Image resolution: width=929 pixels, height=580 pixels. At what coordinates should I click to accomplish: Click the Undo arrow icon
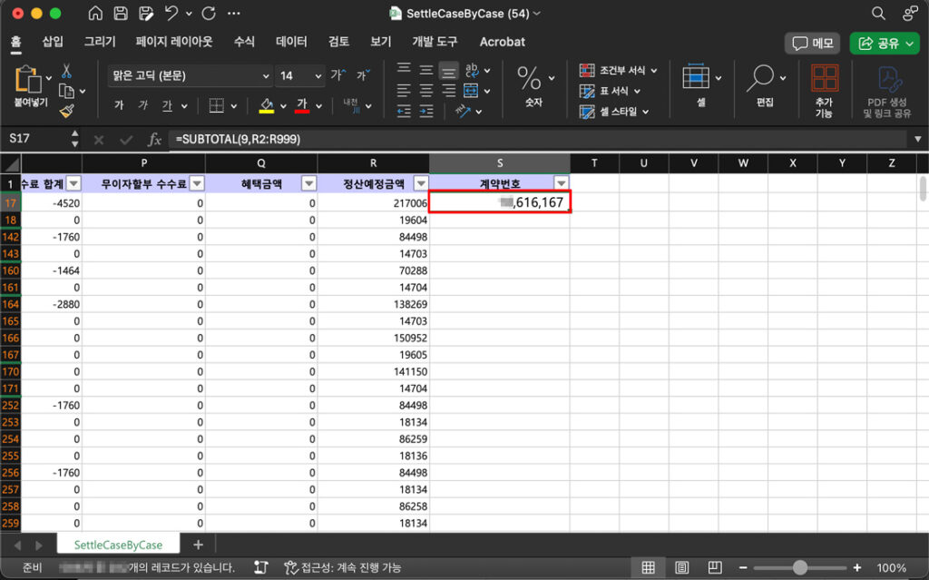tap(171, 14)
